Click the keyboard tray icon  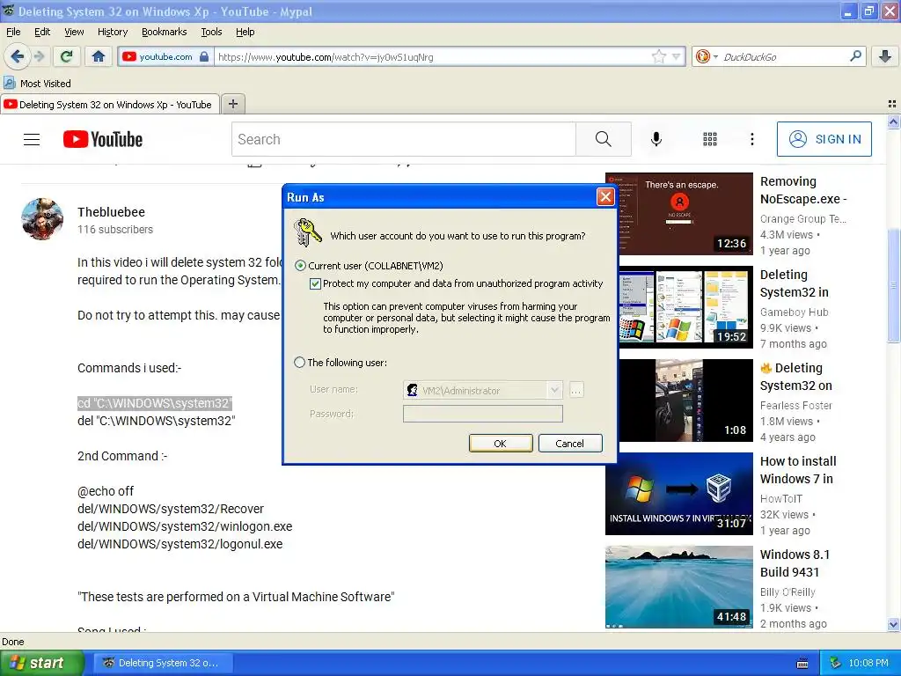pos(802,664)
